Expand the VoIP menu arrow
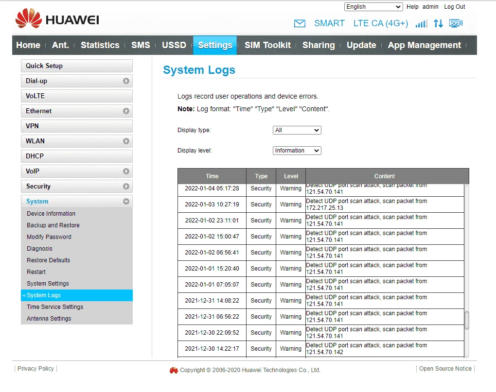 126,171
